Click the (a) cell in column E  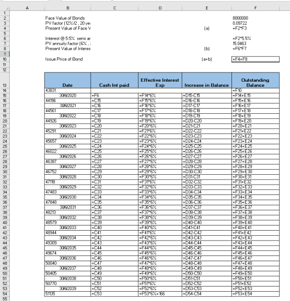pyautogui.click(x=207, y=28)
